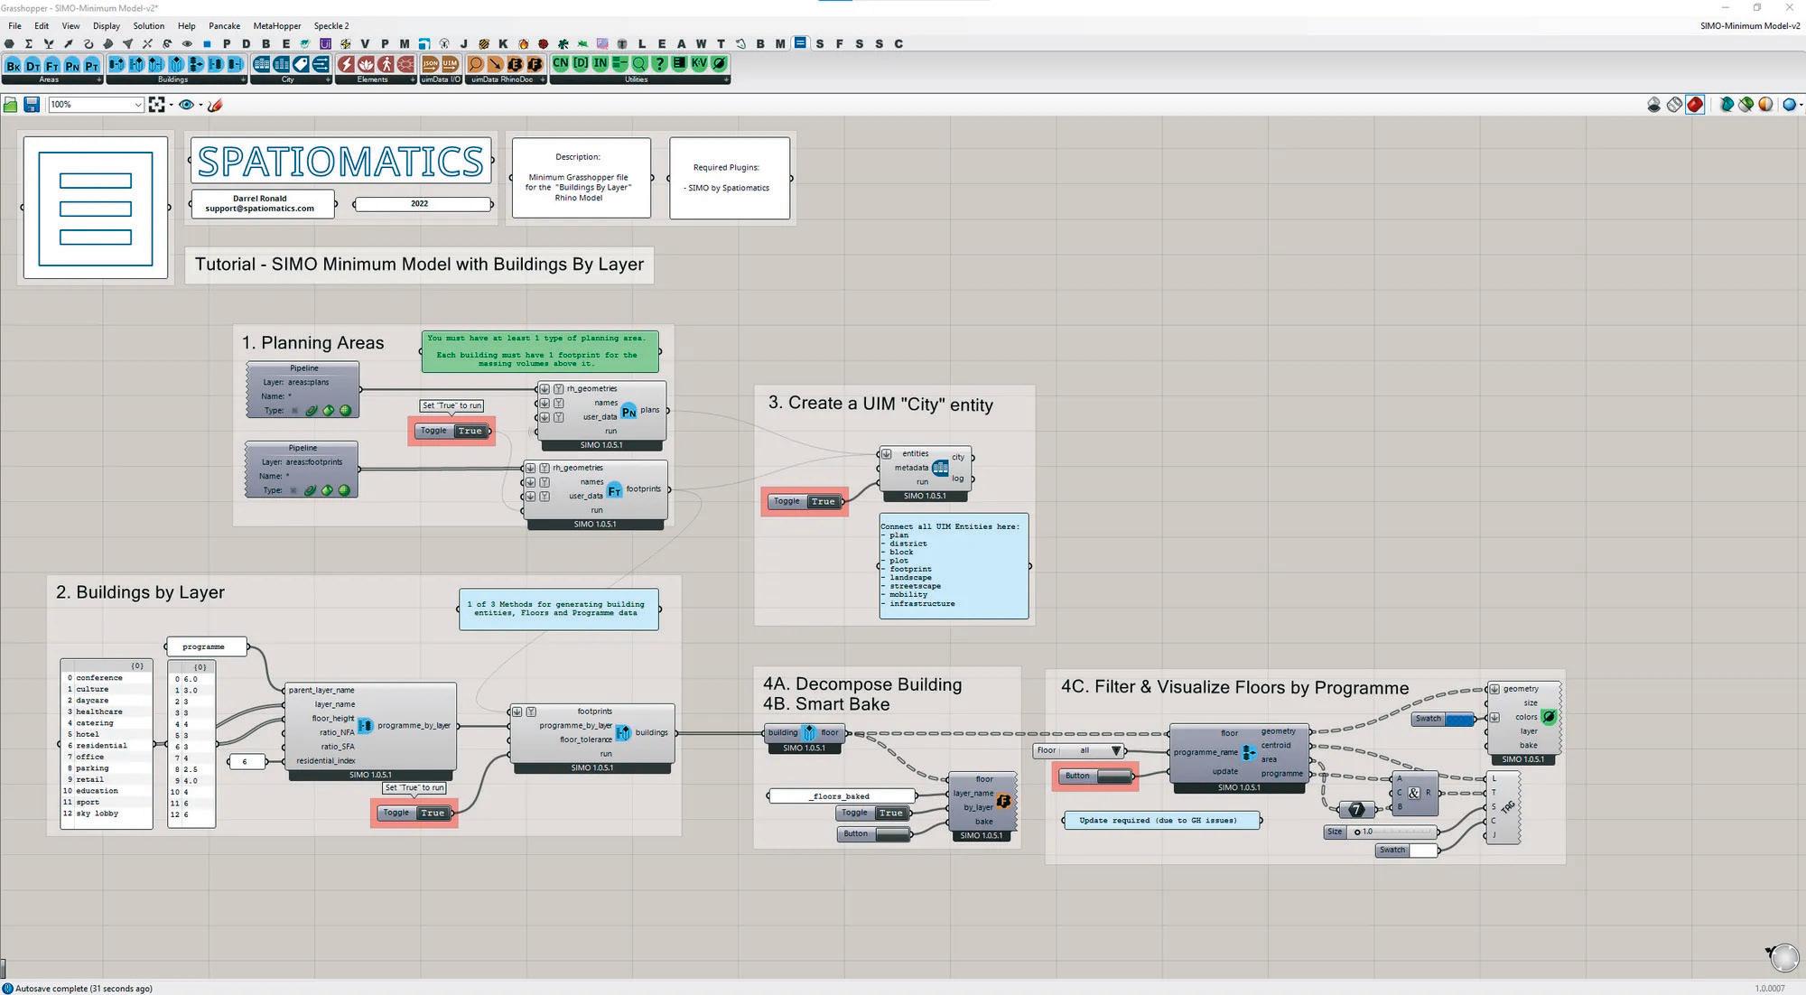Click the JSON uimData I/O icon
The width and height of the screenshot is (1806, 995).
click(431, 64)
